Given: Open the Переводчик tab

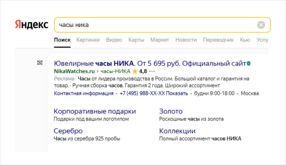Looking at the screenshot, I should [218, 40].
